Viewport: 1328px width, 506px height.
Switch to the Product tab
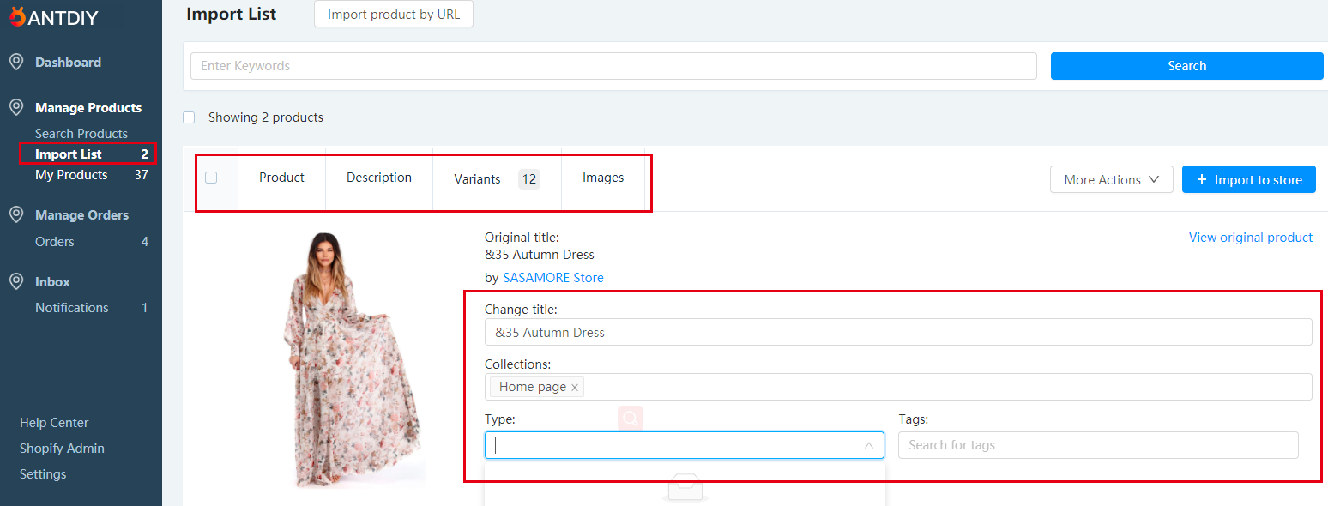click(x=281, y=178)
